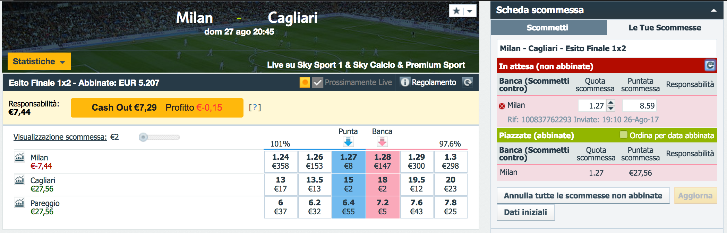Switch to Le Tue Scommesse tab
Image resolution: width=727 pixels, height=233 pixels.
point(665,28)
